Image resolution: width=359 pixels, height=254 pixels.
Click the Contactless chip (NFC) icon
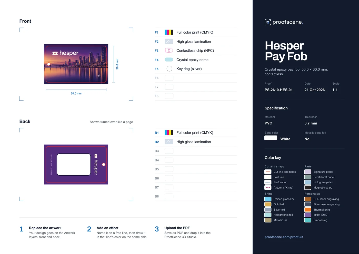(169, 50)
